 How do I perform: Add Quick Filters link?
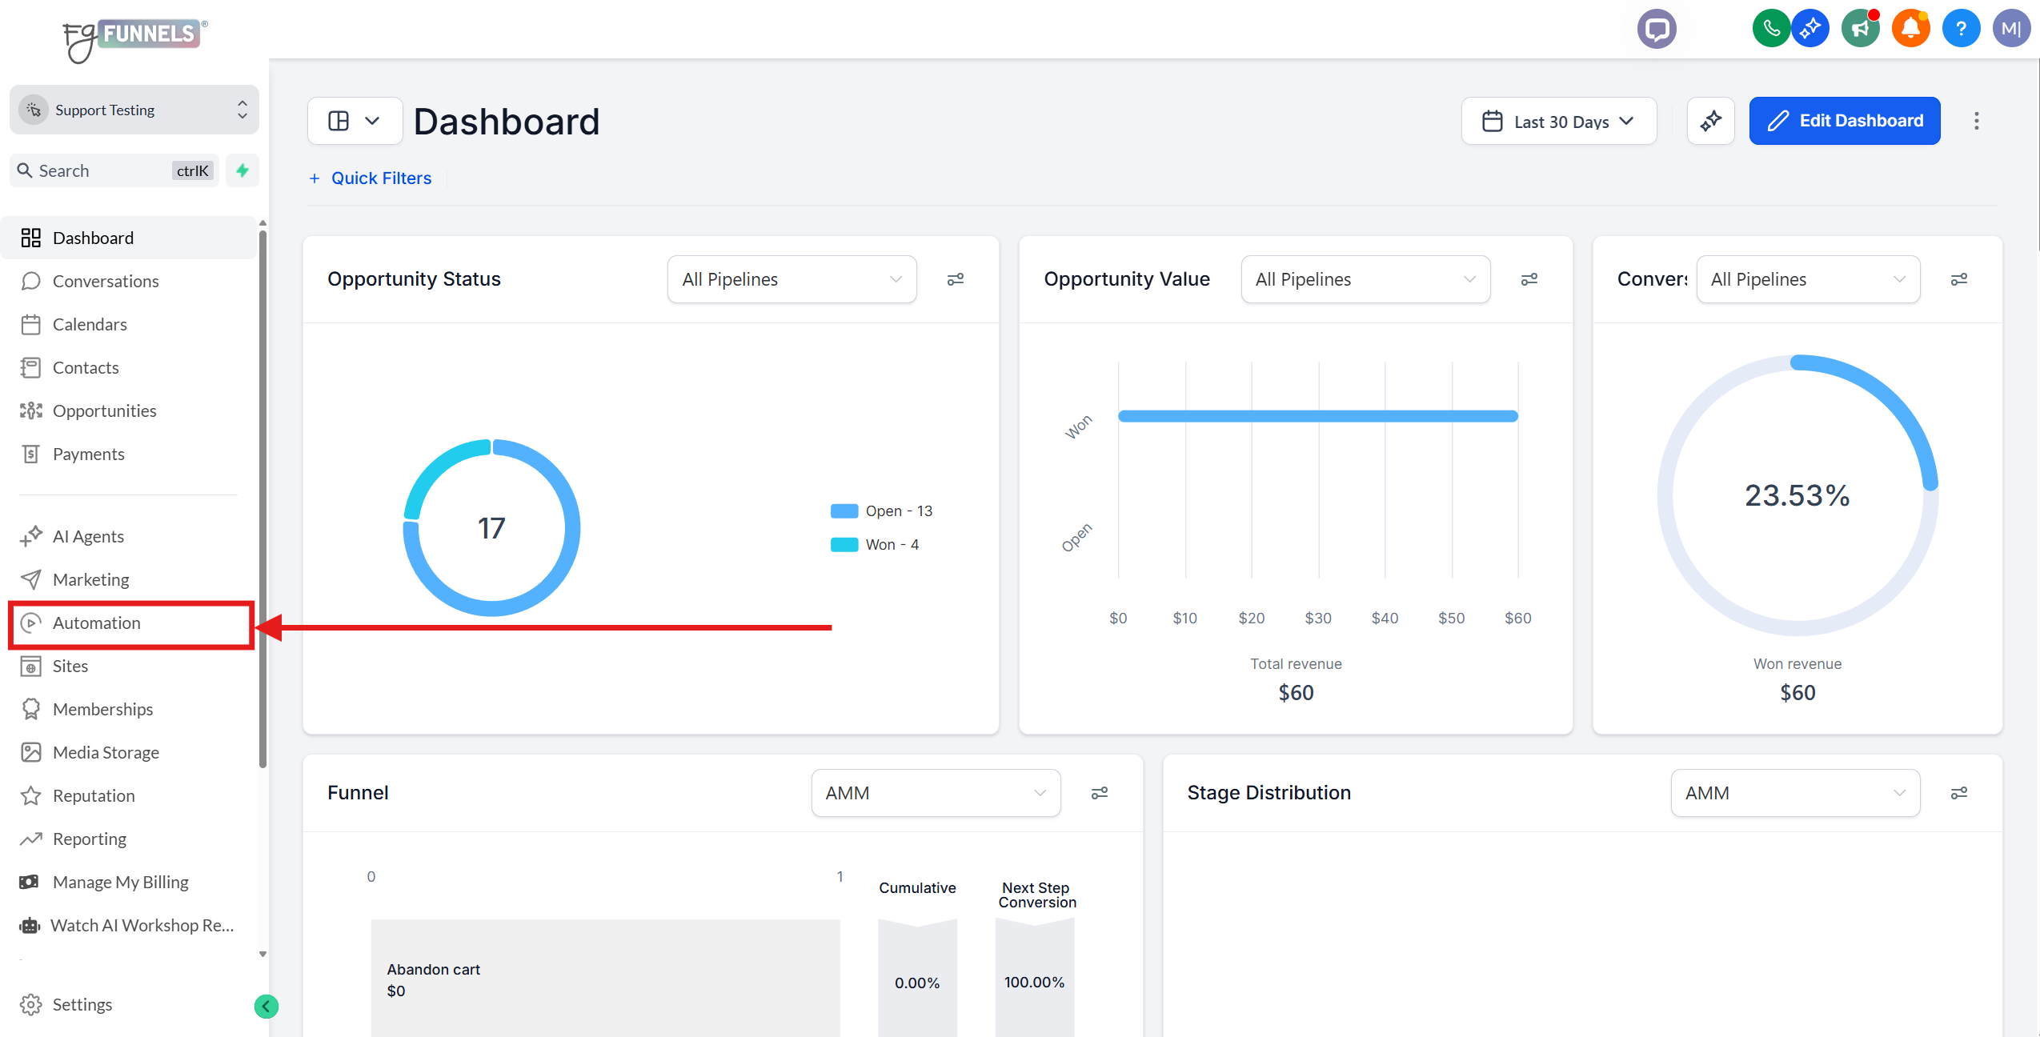(x=371, y=178)
